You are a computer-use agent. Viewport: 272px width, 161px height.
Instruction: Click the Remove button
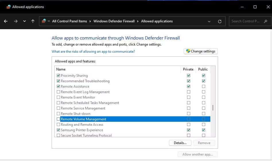(204, 143)
